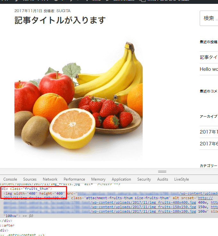Select the ::after pseudo-element node

tap(7, 225)
